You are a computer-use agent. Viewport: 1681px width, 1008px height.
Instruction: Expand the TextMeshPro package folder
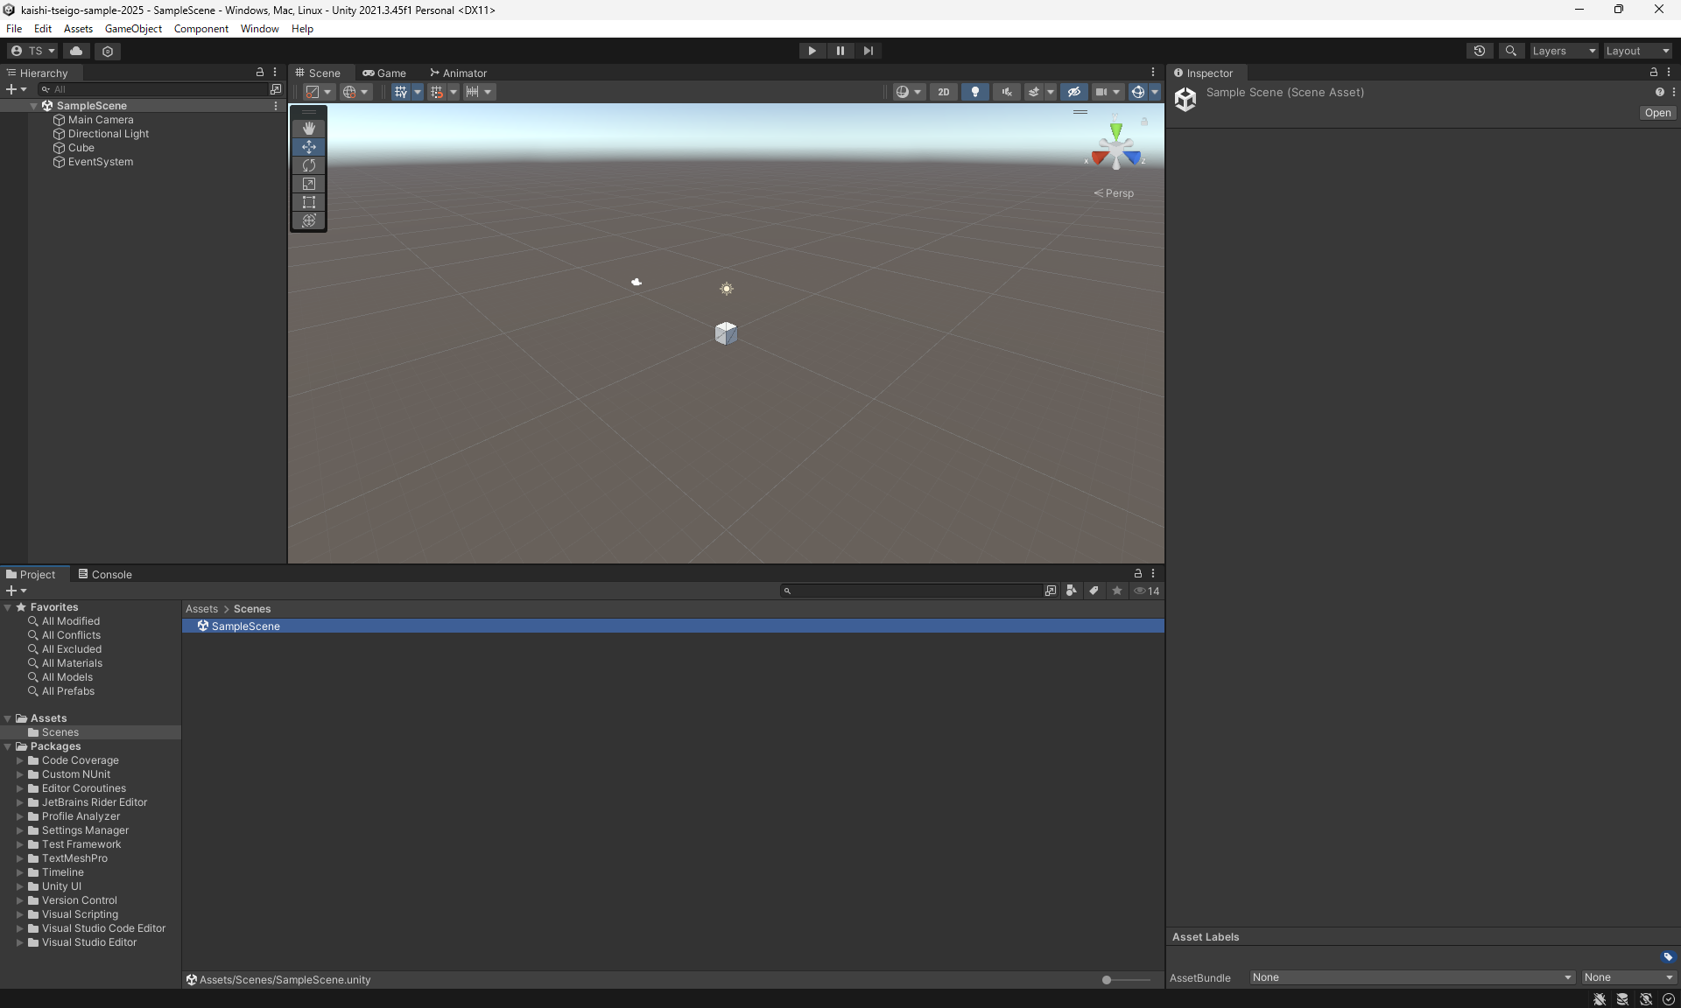point(20,858)
